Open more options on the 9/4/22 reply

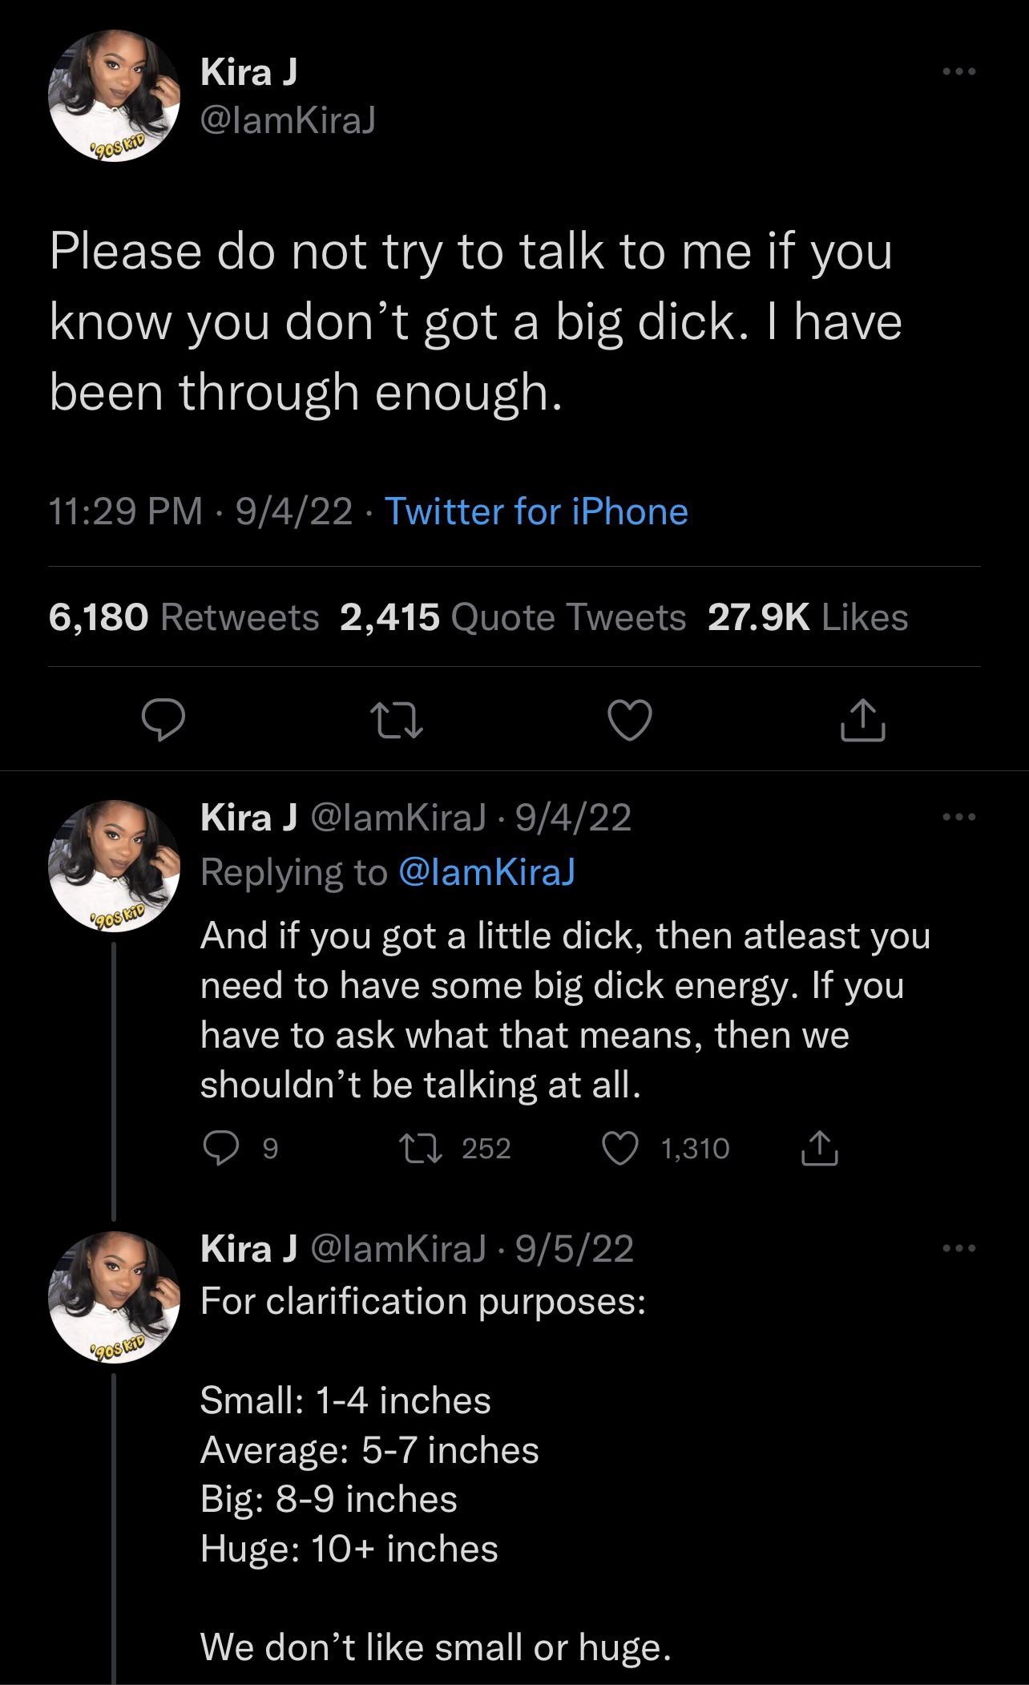pos(958,818)
